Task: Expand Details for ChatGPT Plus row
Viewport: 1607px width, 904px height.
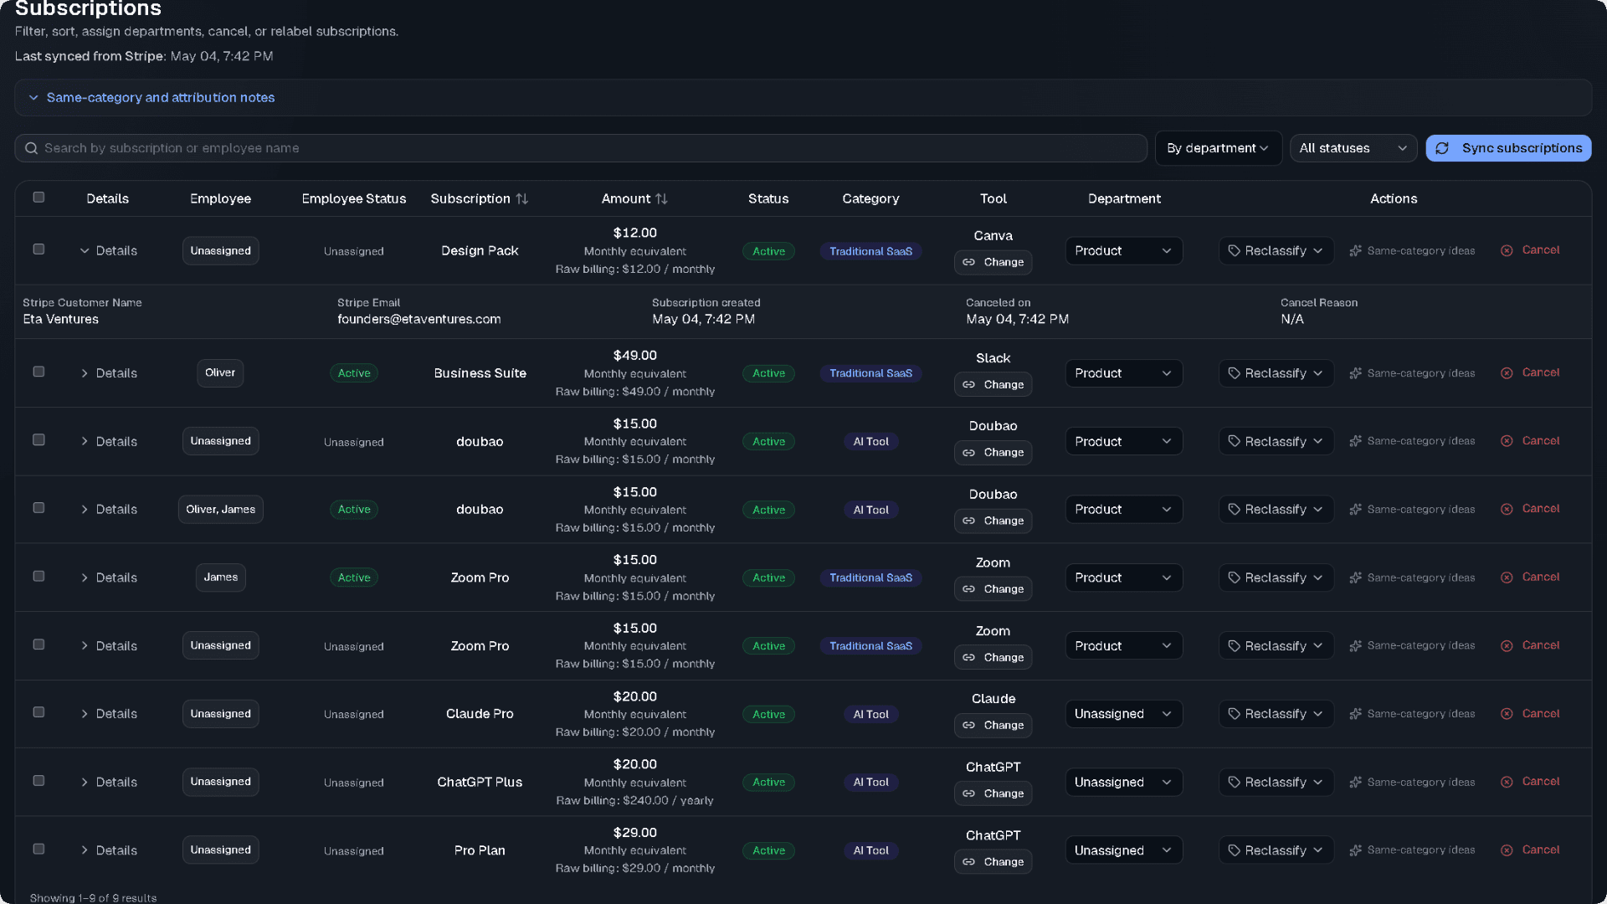Action: (108, 783)
